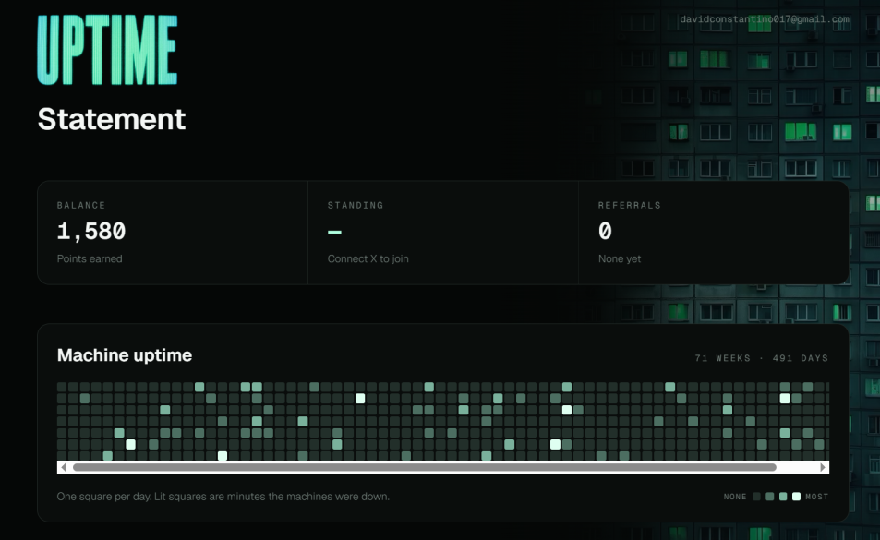Click the "None yet" caption

point(619,258)
